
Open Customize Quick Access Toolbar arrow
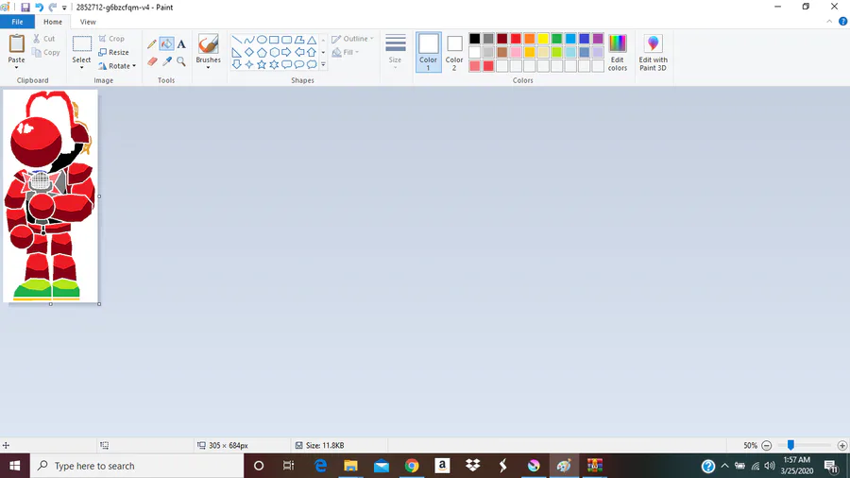[x=64, y=8]
